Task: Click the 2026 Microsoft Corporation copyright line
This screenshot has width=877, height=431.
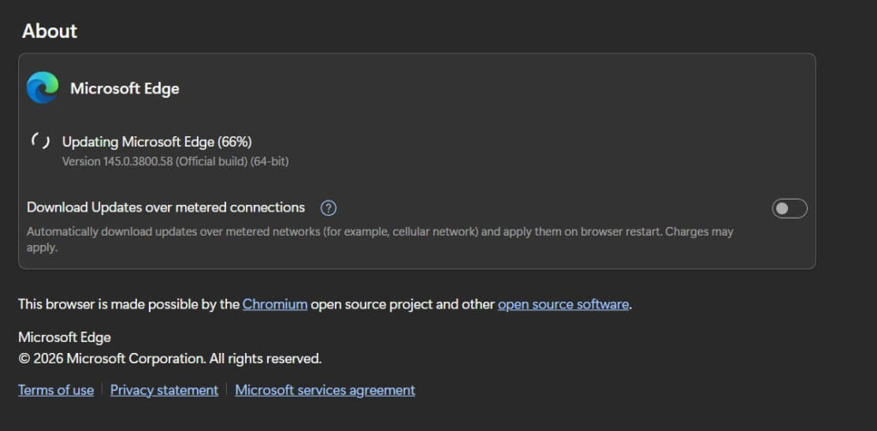Action: [x=170, y=359]
